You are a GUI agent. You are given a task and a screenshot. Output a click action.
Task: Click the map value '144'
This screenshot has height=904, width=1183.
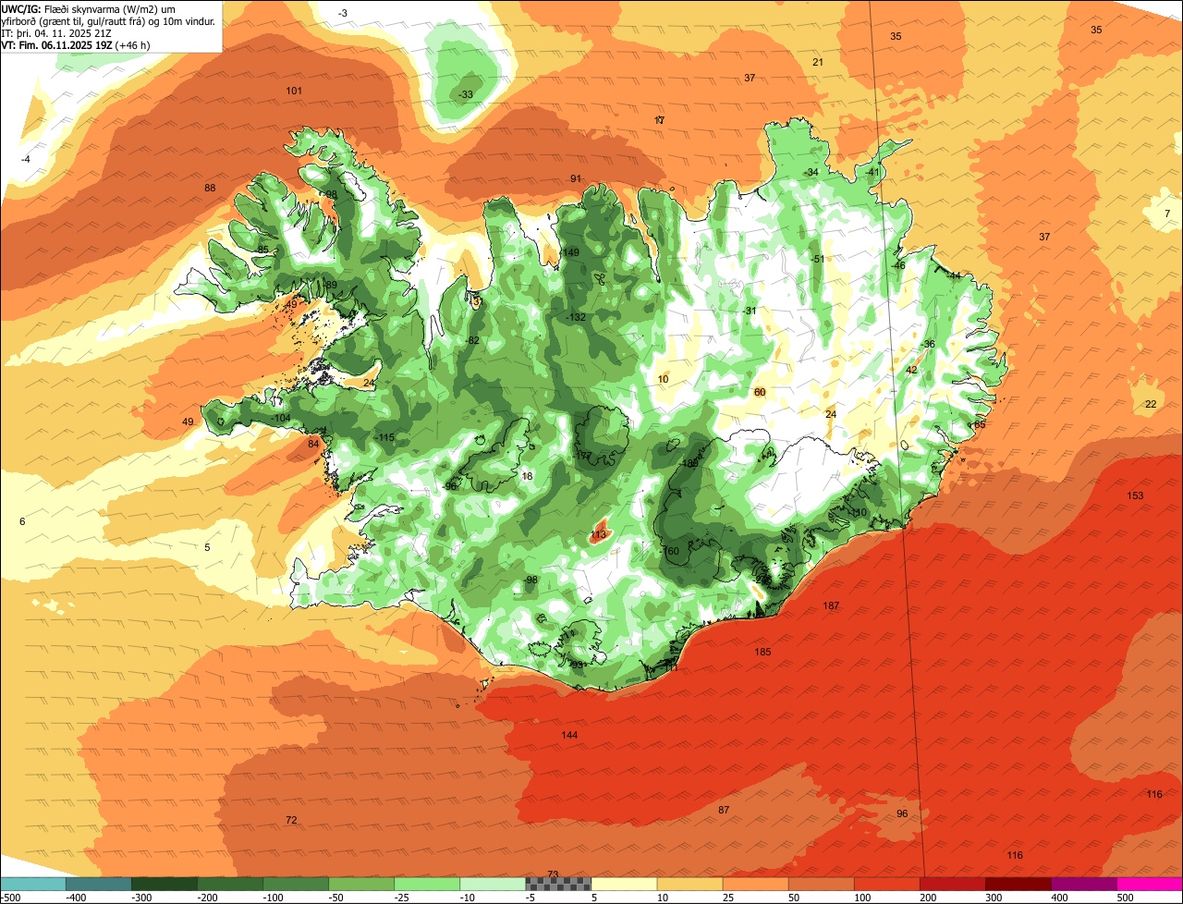click(569, 735)
